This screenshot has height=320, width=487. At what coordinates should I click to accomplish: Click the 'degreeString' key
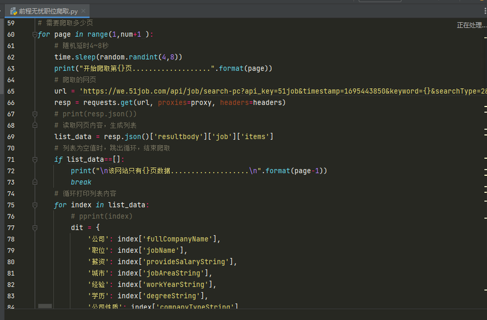(171, 296)
